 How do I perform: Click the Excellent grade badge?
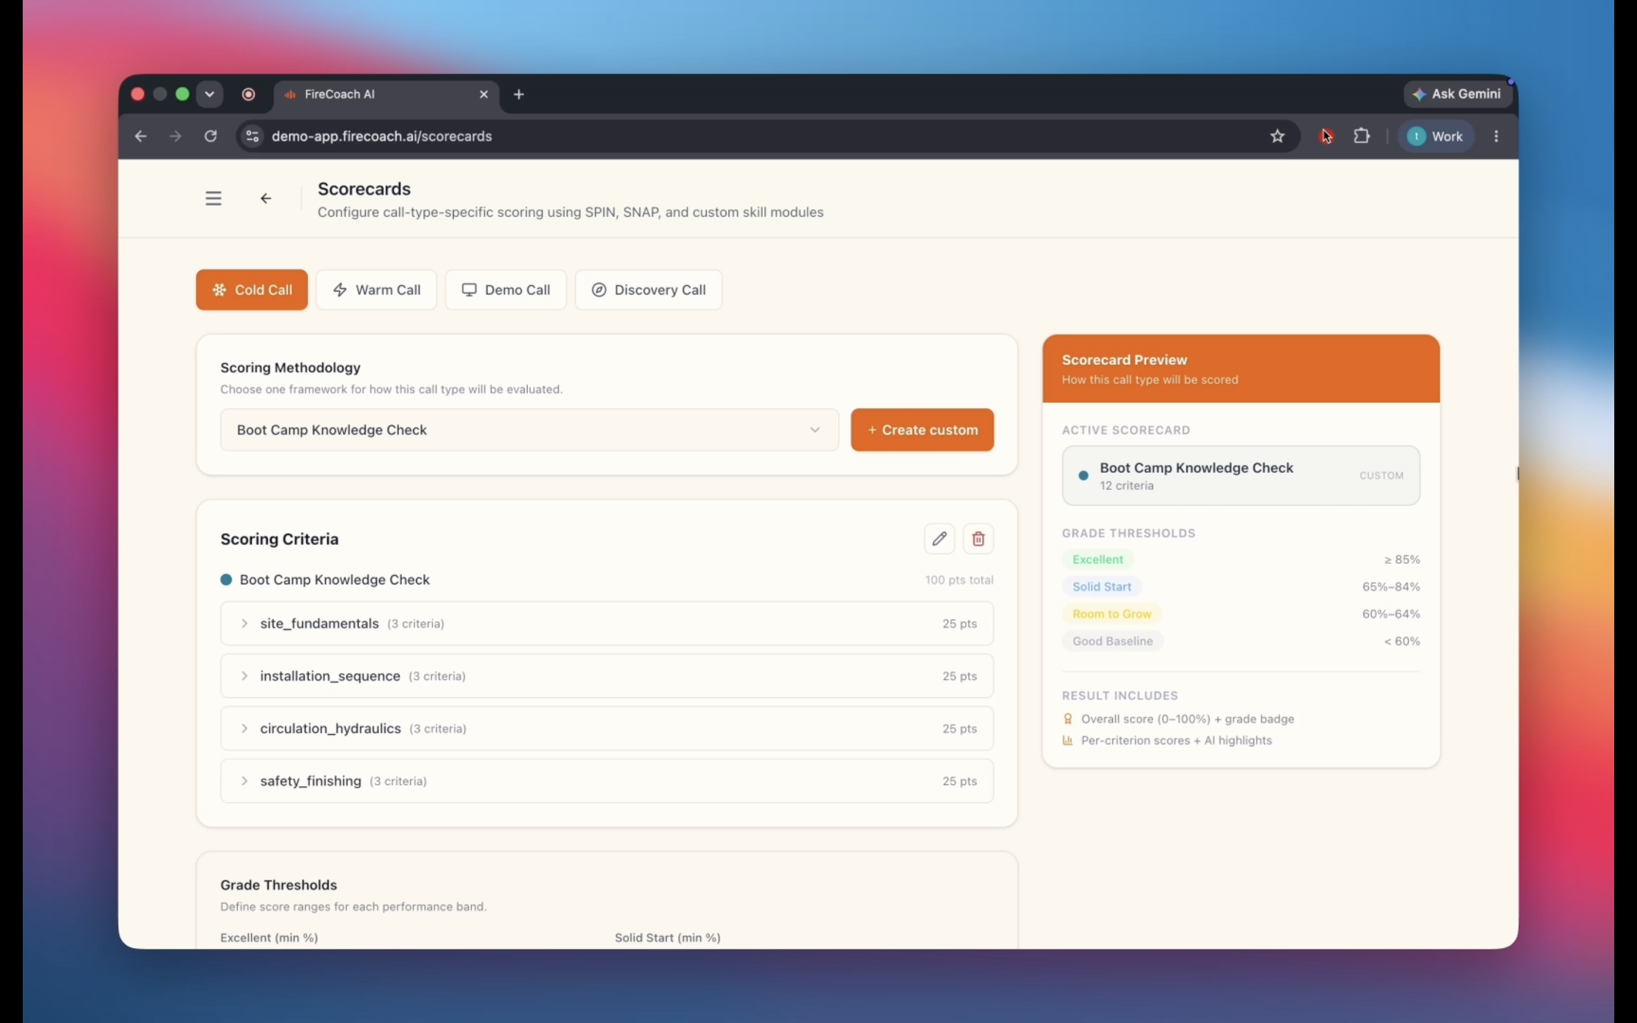(1097, 560)
